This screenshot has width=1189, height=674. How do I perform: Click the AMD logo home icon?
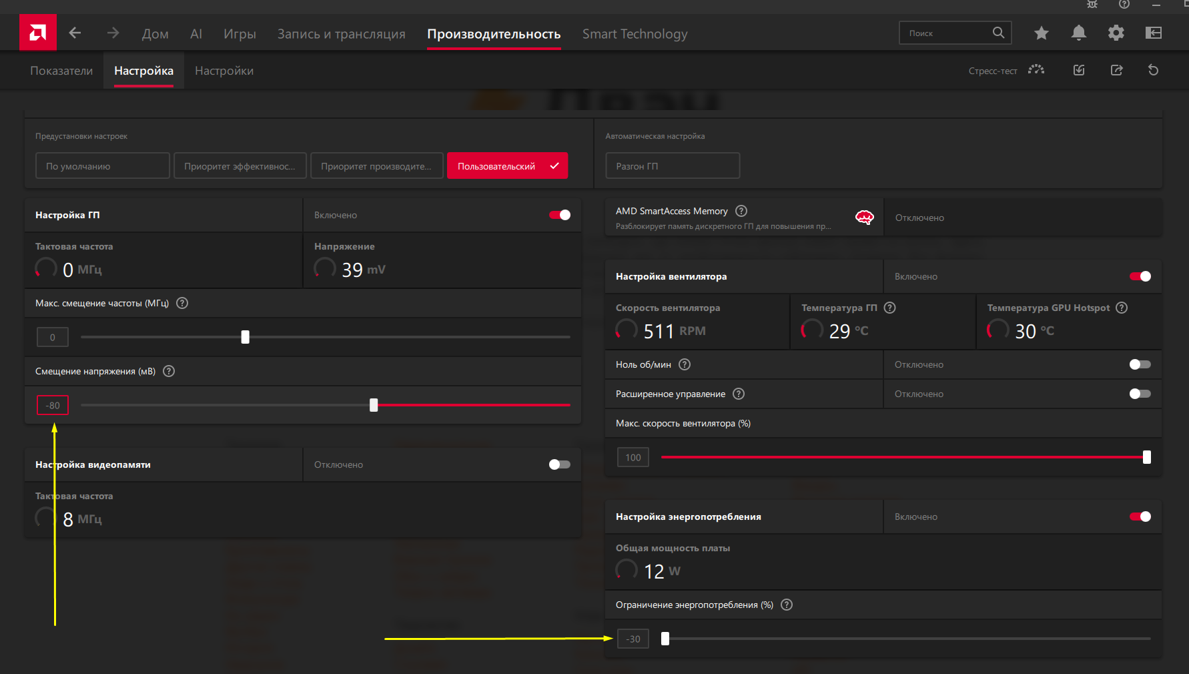pos(38,33)
